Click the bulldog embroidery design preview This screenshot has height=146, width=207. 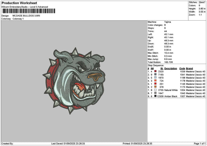pos(74,81)
